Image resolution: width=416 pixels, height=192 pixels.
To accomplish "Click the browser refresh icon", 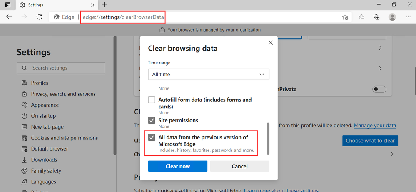I will tap(40, 17).
